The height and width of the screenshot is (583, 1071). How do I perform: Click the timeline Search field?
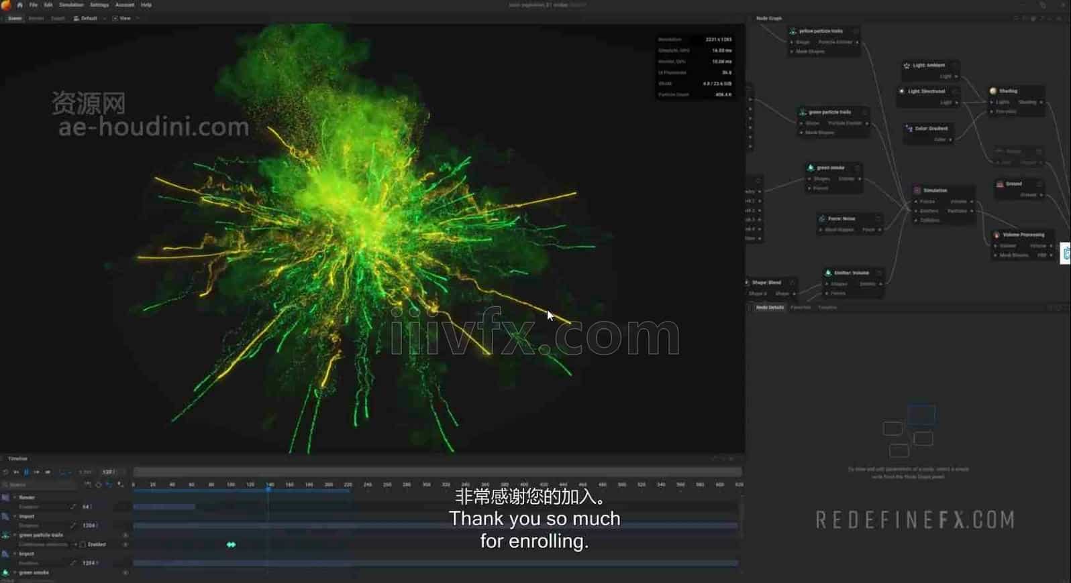(39, 484)
